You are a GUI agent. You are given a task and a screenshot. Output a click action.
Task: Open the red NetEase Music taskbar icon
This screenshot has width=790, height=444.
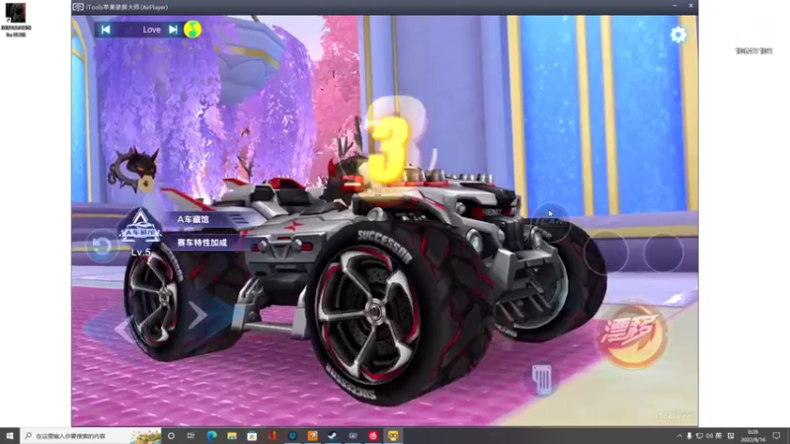373,435
